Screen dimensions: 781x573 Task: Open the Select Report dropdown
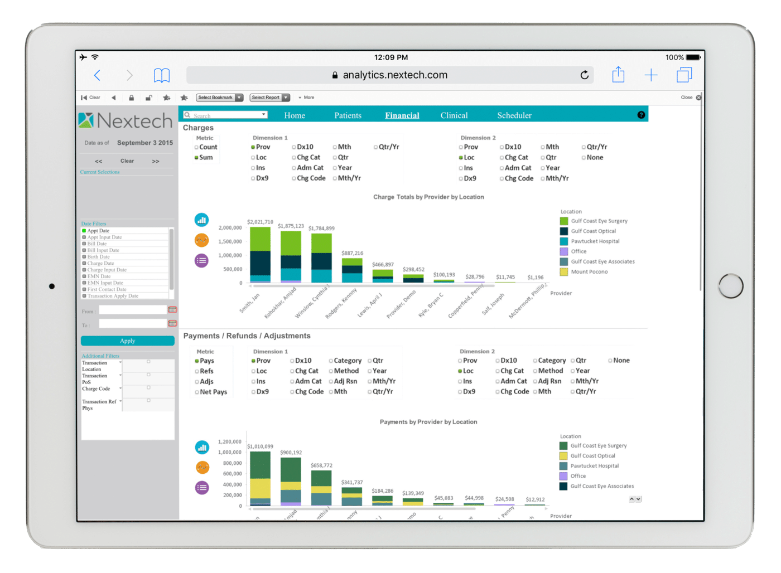point(269,98)
